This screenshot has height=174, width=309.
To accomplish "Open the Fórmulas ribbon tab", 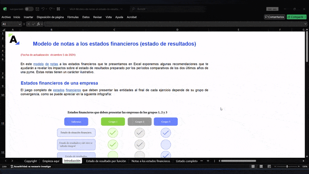I will click(73, 17).
